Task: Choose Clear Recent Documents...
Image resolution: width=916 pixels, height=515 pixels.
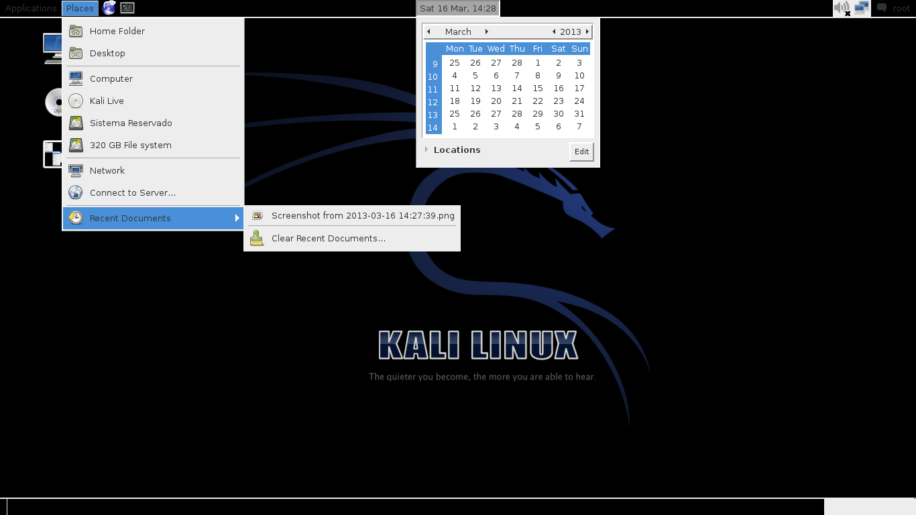Action: pos(352,238)
